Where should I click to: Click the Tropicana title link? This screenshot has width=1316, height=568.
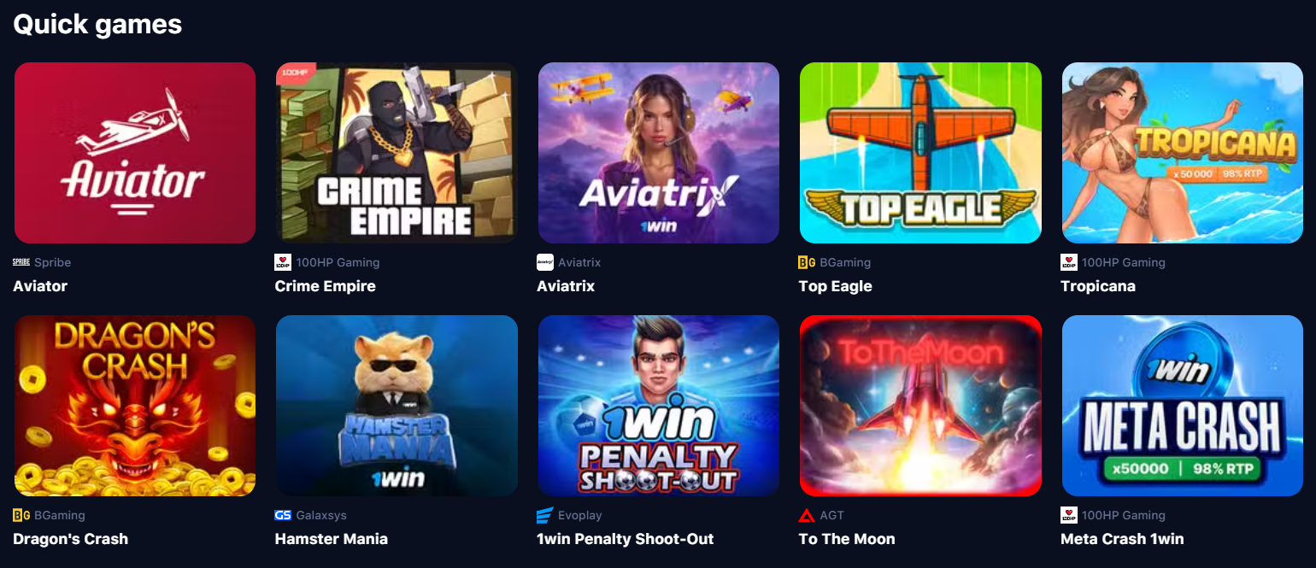coord(1098,286)
